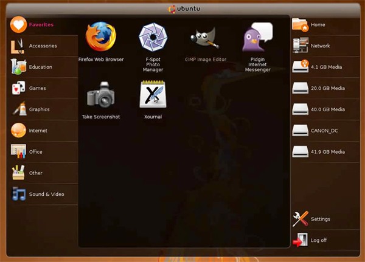The image size is (365, 262).
Task: Select the Graphics category
Action: 39,109
